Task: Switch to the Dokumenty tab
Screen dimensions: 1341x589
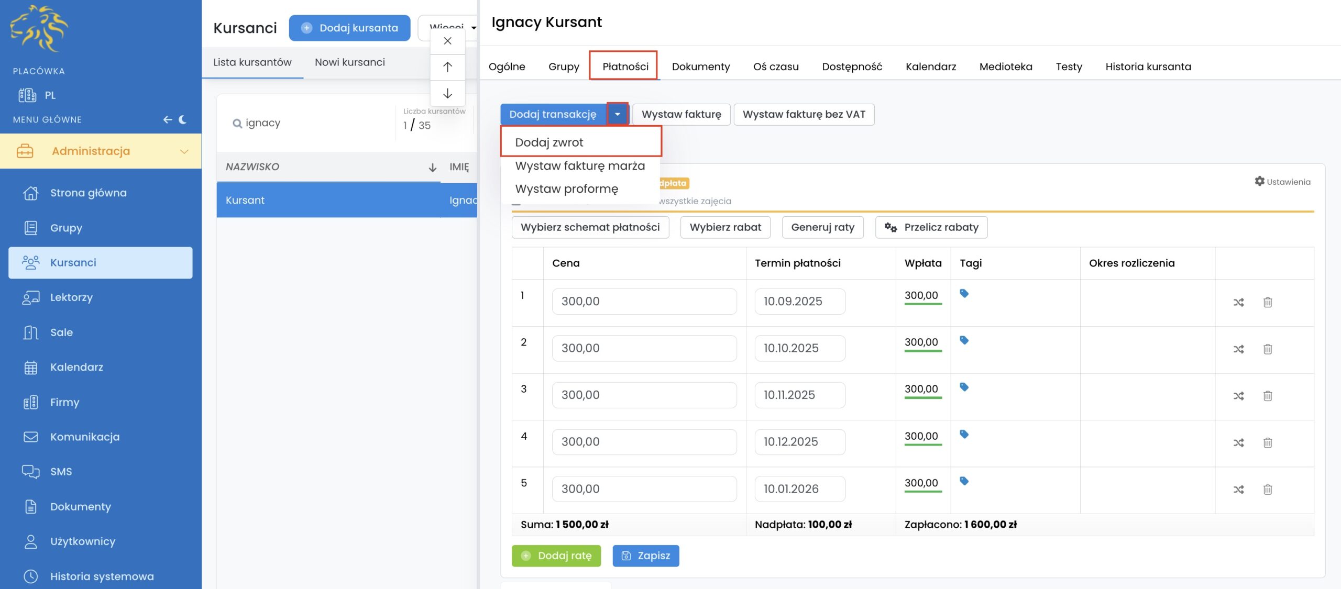Action: click(x=700, y=66)
